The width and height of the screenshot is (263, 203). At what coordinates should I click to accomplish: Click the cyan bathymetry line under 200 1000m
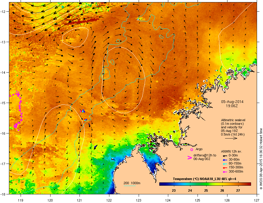(x=129, y=186)
